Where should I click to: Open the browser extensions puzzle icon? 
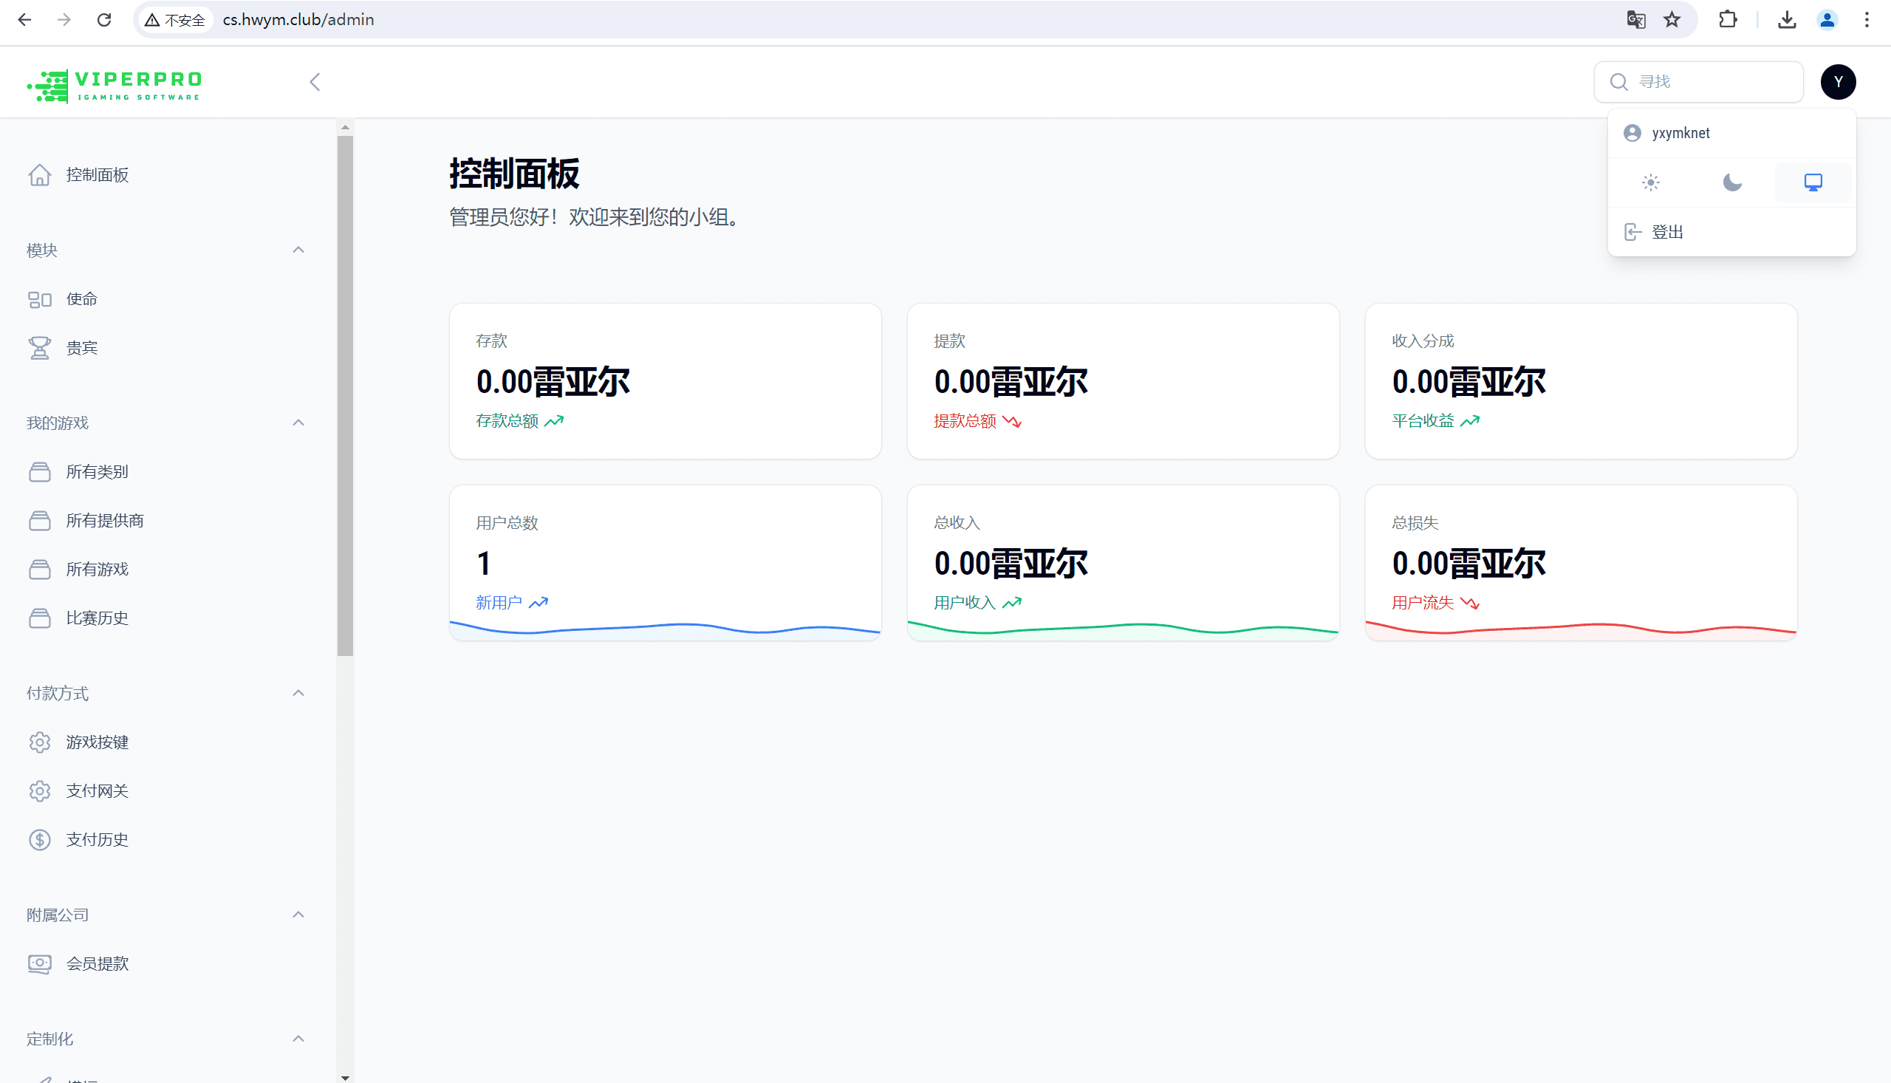(1728, 20)
